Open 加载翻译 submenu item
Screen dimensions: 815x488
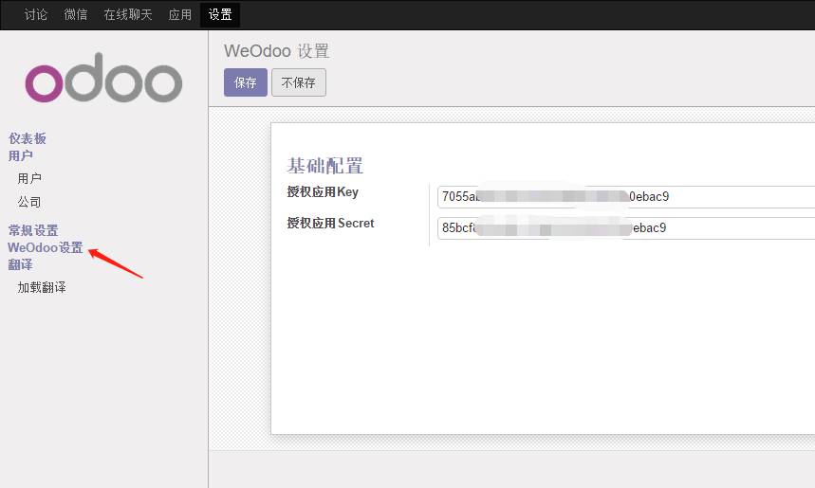point(42,288)
